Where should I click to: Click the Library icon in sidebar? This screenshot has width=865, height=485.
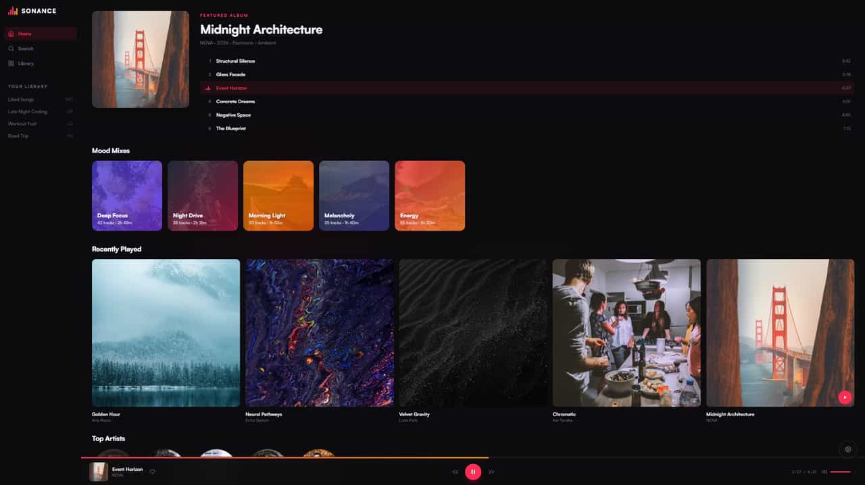coord(11,63)
